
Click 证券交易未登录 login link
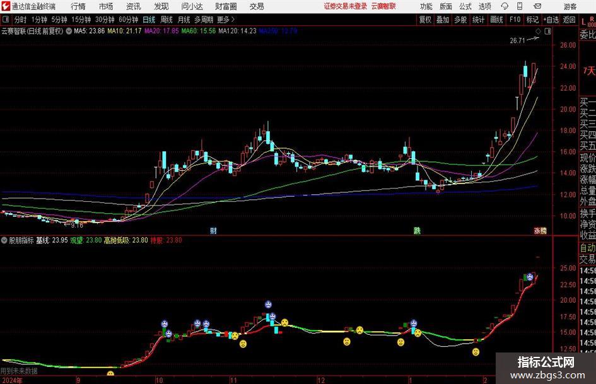pos(346,6)
